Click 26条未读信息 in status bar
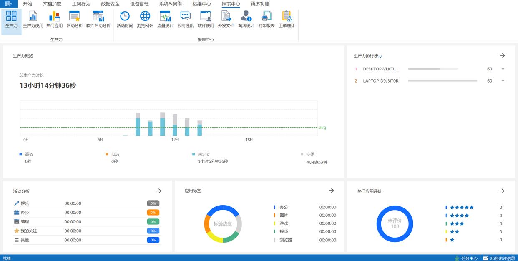Viewport: 518px width, 261px height. (x=499, y=258)
